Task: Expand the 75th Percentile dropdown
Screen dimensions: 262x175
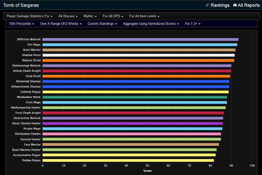Action: 21,24
